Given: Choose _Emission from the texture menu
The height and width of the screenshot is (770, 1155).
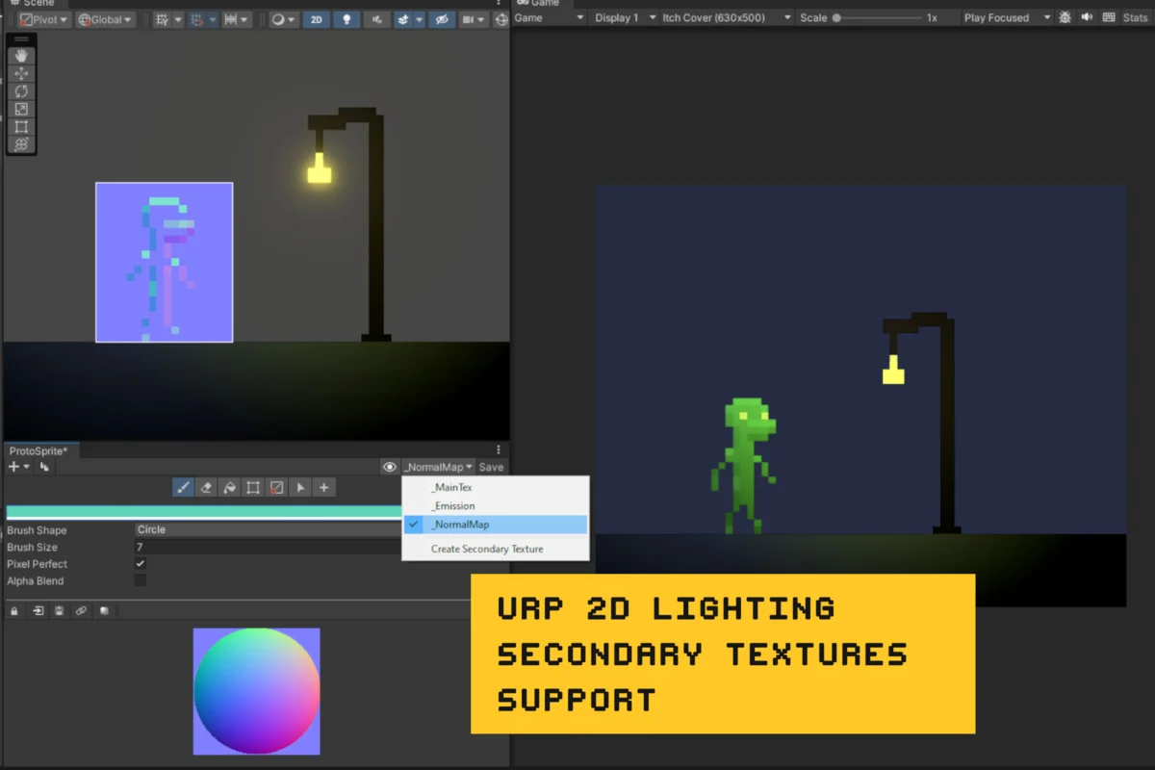Looking at the screenshot, I should click(453, 506).
